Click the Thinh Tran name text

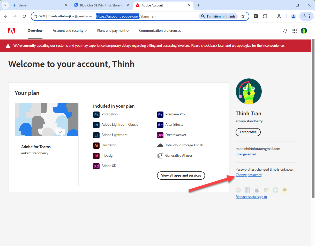pos(249,114)
